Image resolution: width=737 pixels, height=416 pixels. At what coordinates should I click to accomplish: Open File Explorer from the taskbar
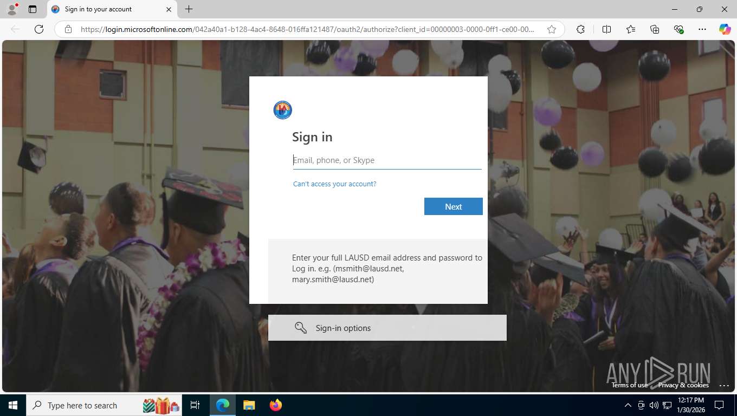click(249, 405)
